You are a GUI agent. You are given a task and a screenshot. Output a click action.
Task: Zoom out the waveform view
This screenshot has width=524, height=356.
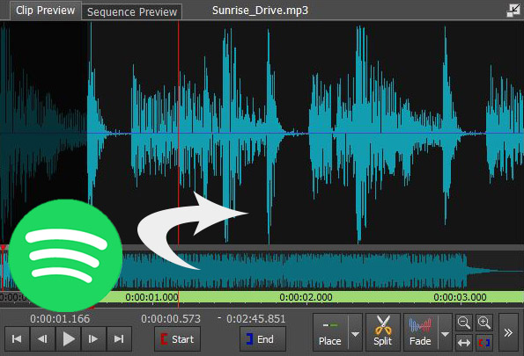click(464, 323)
